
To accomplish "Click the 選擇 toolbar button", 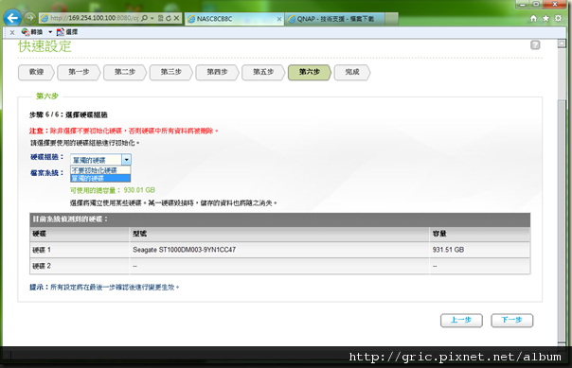I will pyautogui.click(x=67, y=32).
